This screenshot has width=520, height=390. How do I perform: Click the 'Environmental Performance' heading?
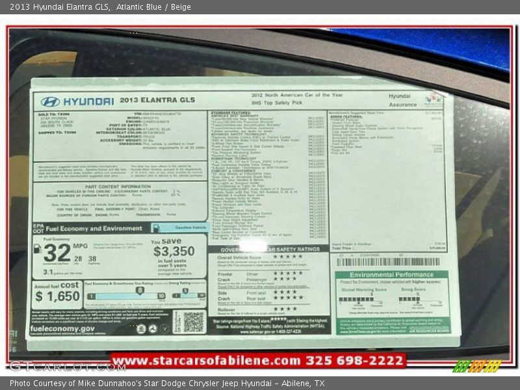(392, 274)
